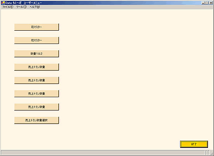Maximize the ユーザーメニュー window
214x156 pixels.
[x=207, y=3]
